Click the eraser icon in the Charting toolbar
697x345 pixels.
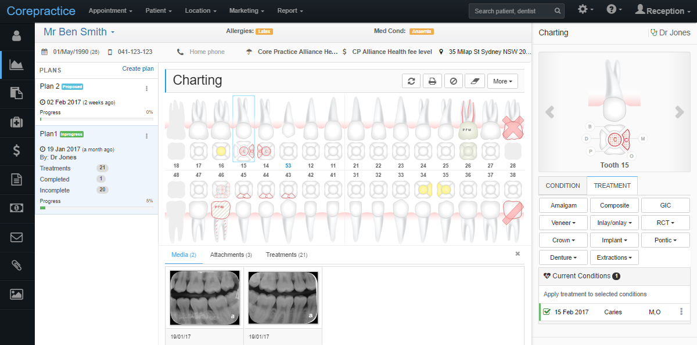pyautogui.click(x=475, y=81)
